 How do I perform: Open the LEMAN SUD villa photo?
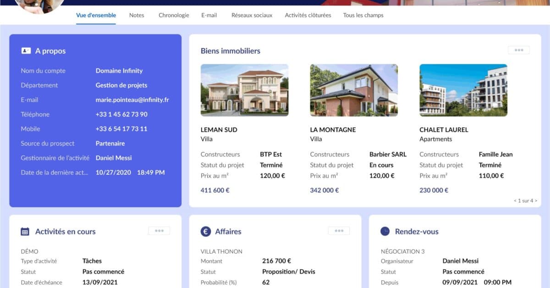(x=245, y=90)
